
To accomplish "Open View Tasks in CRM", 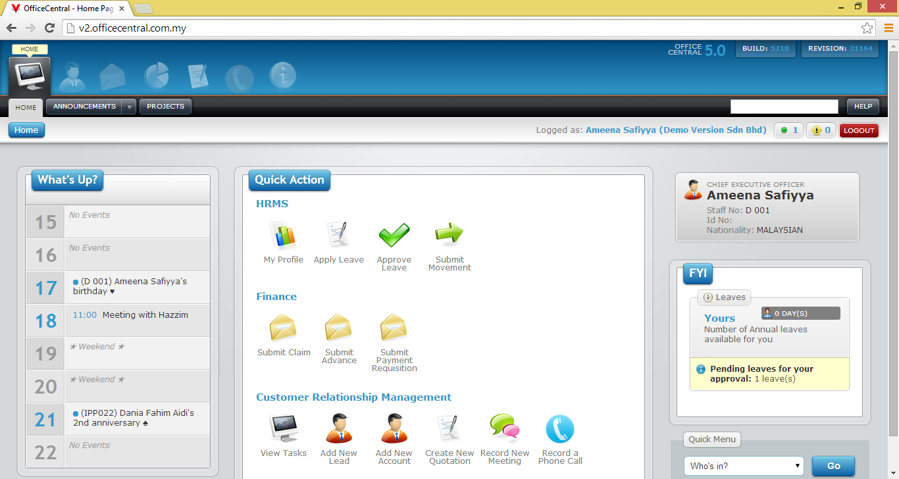I will (284, 429).
